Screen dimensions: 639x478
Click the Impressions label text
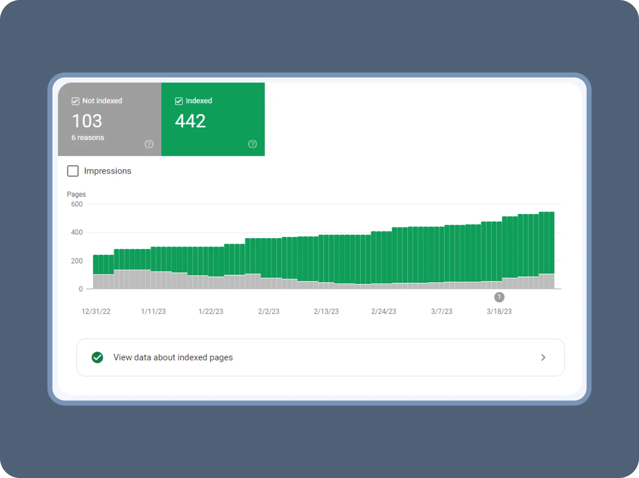108,171
